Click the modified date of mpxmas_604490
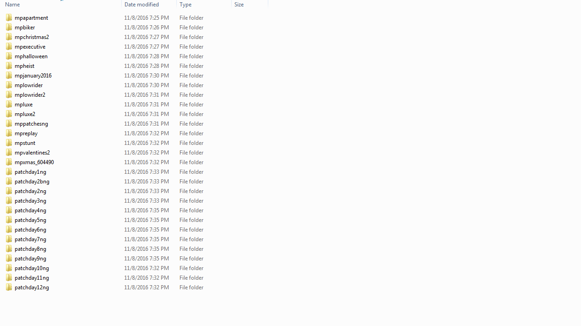 coord(147,162)
